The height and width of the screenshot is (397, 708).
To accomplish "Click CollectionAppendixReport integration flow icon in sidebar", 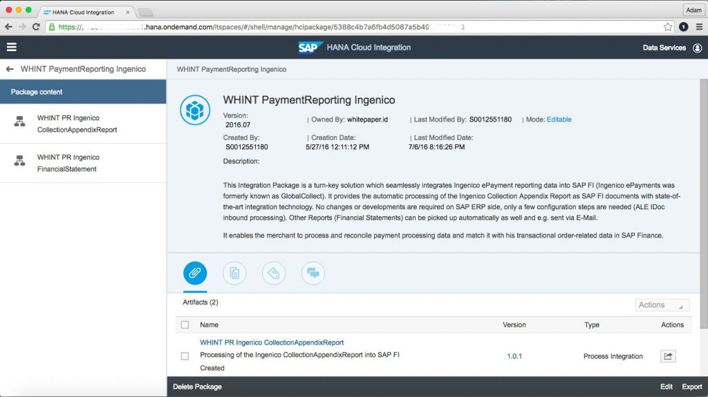I will click(x=19, y=122).
